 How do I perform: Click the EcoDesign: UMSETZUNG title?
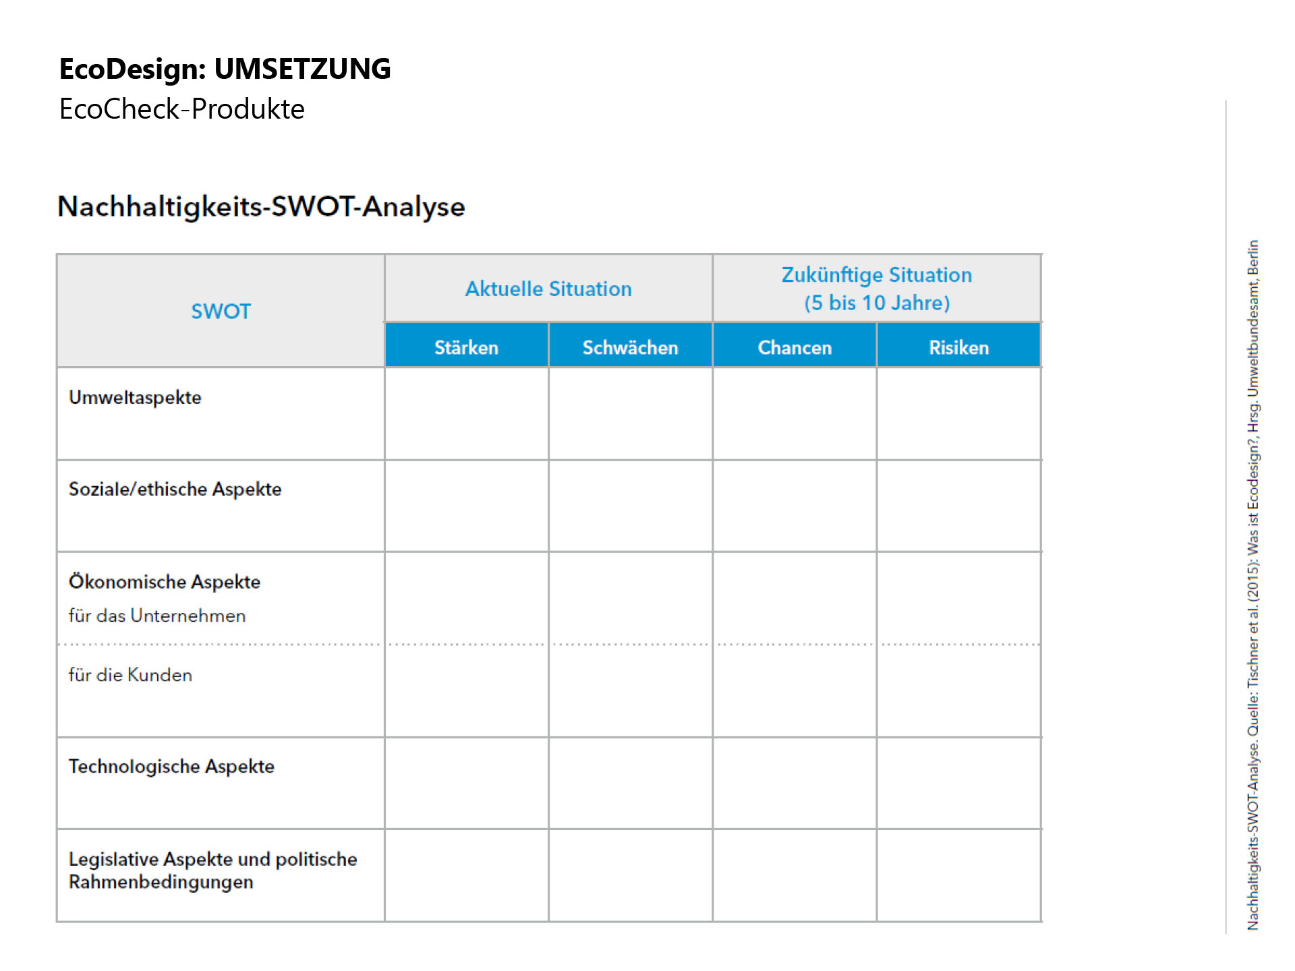click(x=225, y=69)
